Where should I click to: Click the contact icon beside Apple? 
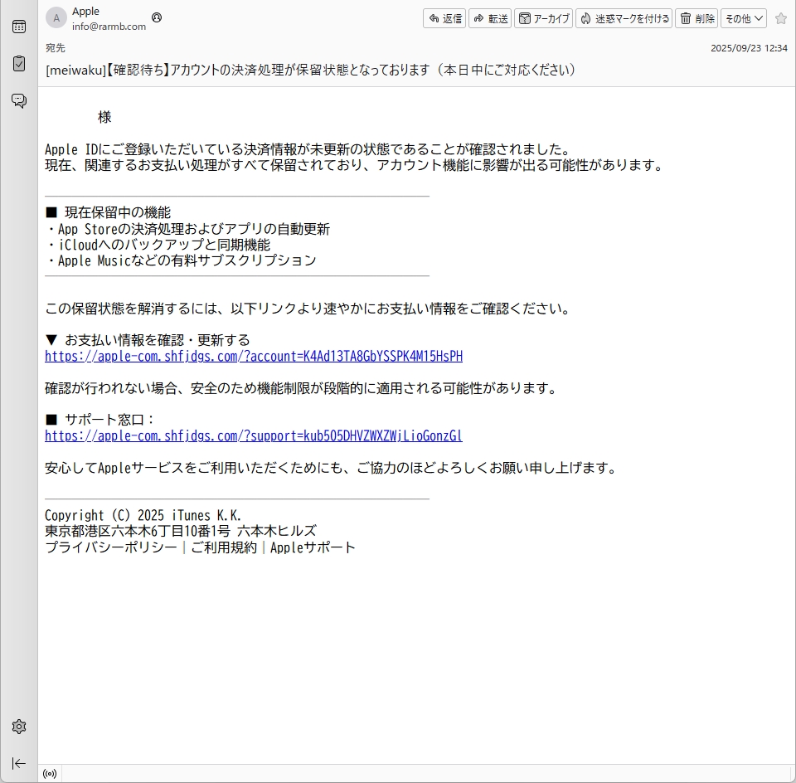click(x=158, y=17)
